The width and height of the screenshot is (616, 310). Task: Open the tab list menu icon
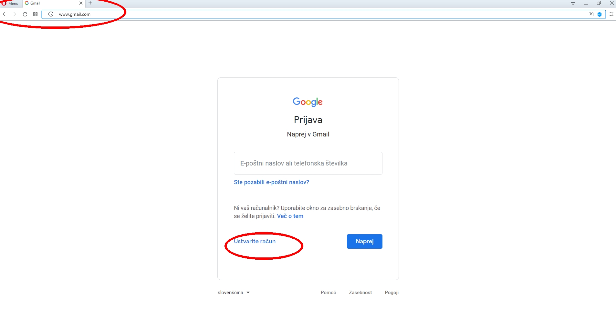click(x=573, y=3)
